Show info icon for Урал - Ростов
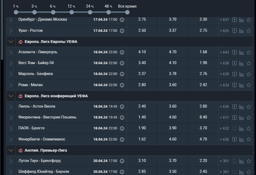The height and width of the screenshot is (175, 256). pos(122,31)
